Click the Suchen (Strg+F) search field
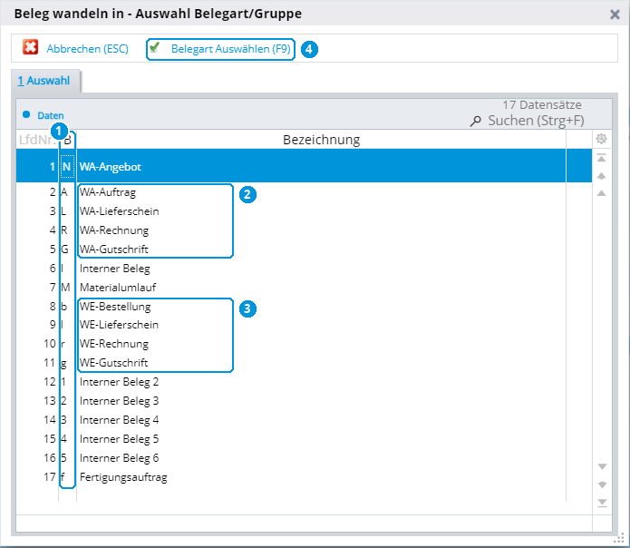The image size is (630, 548). click(x=536, y=121)
